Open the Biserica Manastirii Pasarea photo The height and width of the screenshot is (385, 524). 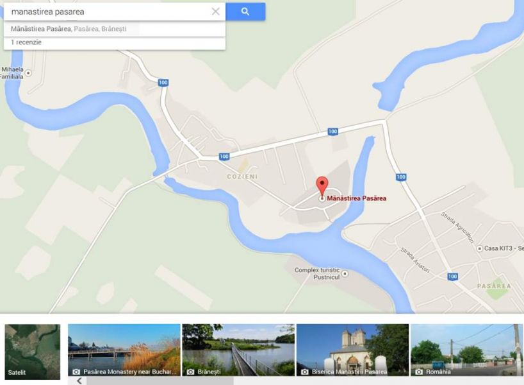click(x=352, y=350)
